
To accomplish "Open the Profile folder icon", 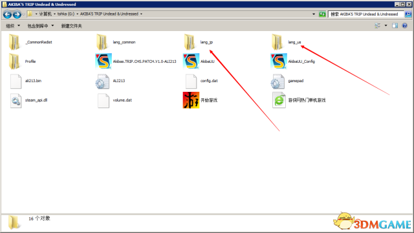I will (14, 61).
